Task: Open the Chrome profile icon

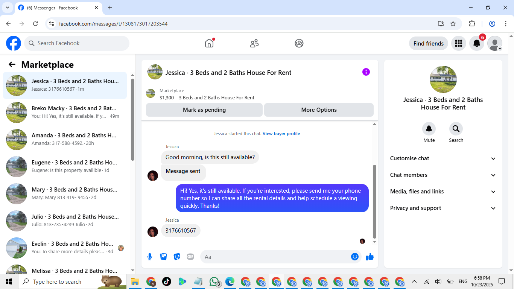Action: point(492,24)
